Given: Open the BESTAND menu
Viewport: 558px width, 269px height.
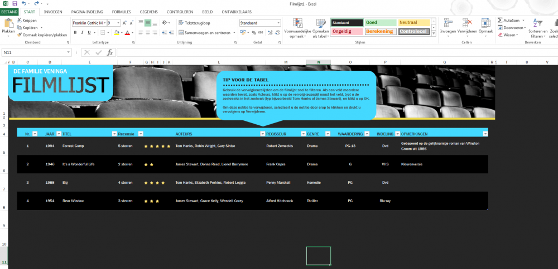Looking at the screenshot, I should tap(9, 12).
